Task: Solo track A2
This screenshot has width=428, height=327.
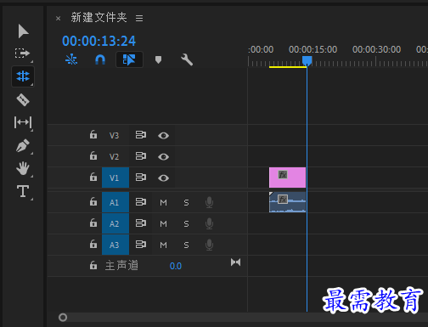Action: pos(186,224)
